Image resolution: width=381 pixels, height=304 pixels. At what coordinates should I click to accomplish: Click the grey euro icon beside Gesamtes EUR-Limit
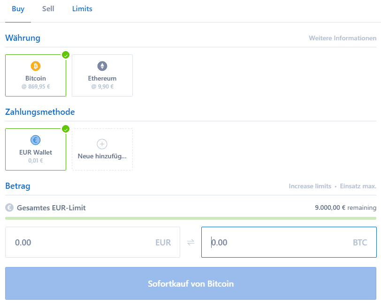pos(9,208)
